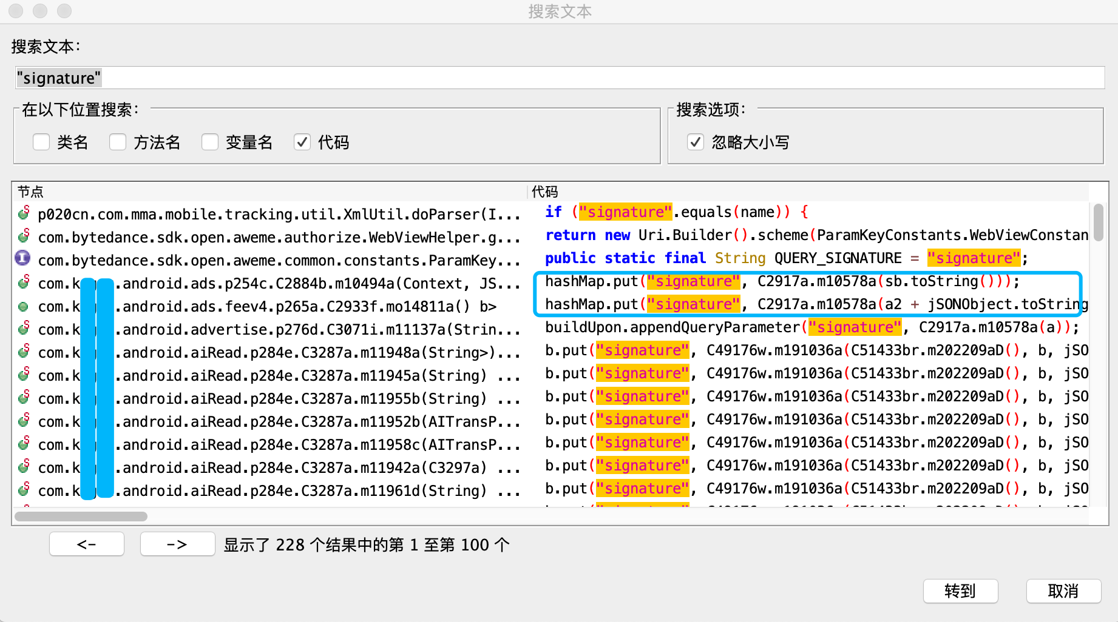The image size is (1118, 622).
Task: Click the horizontal scrollbar under node column
Action: tap(81, 517)
